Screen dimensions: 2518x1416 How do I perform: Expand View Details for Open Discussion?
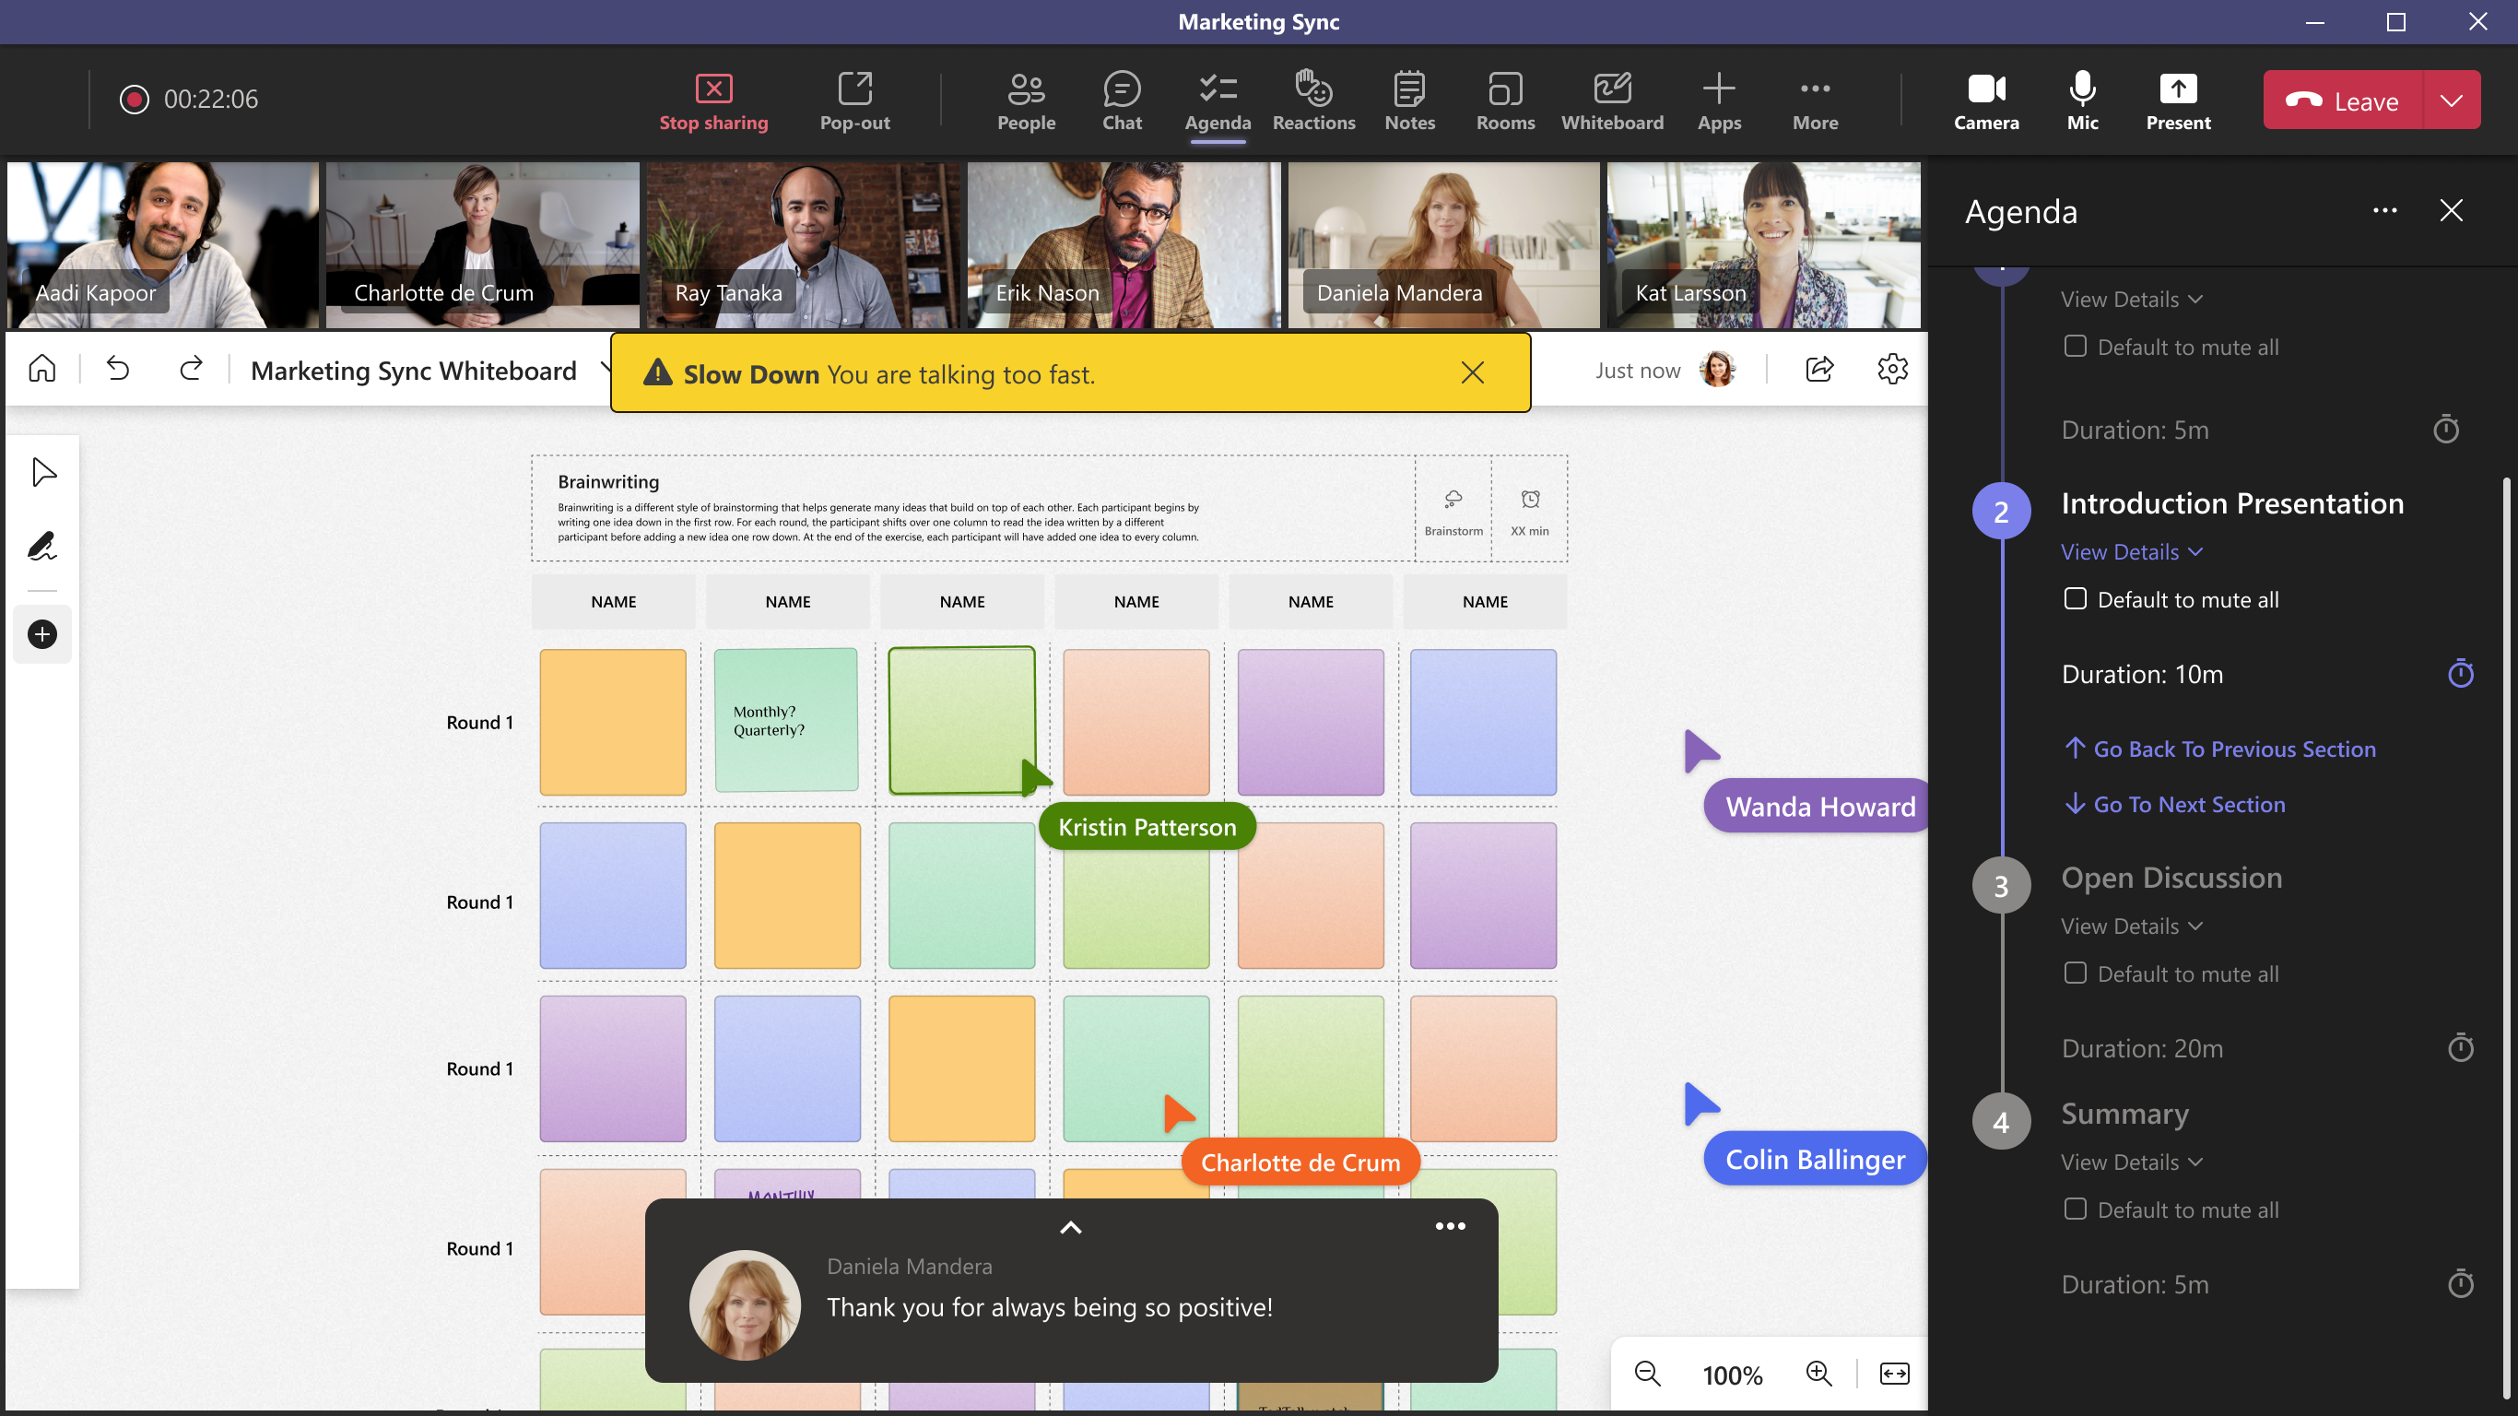2132,926
